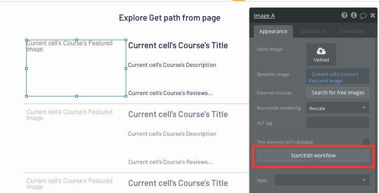Expand the Style dropdown
379x193 pixels.
pyautogui.click(x=322, y=180)
